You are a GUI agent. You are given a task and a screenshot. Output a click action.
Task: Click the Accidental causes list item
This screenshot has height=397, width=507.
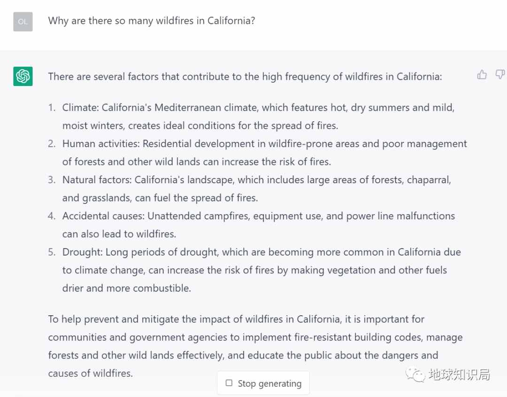(259, 225)
